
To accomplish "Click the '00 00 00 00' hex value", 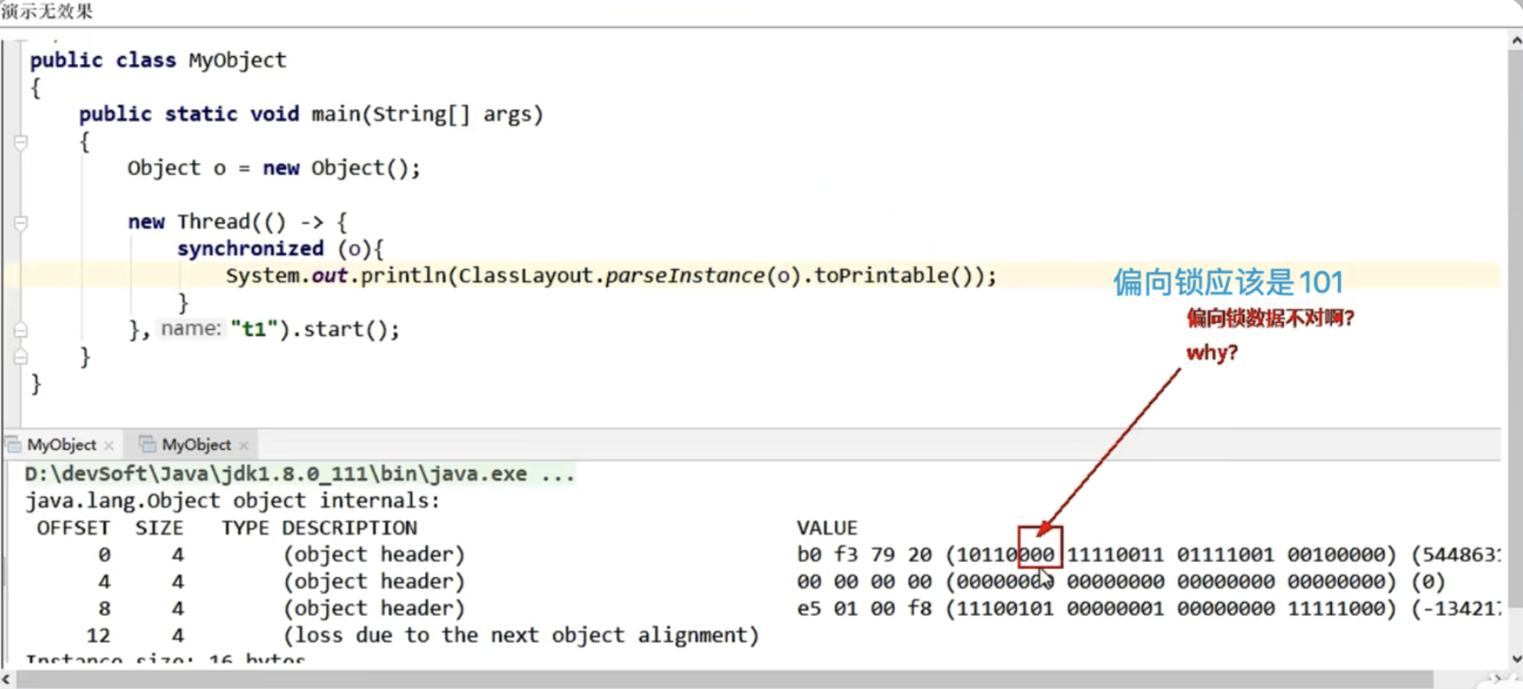I will (x=864, y=582).
